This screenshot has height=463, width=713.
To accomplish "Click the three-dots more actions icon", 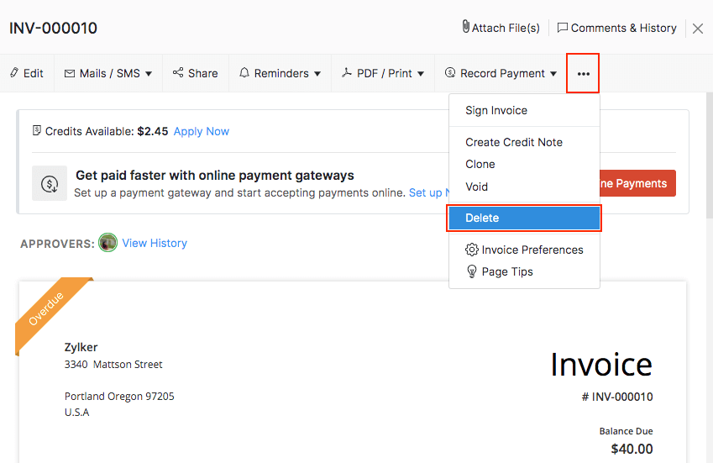I will (583, 74).
